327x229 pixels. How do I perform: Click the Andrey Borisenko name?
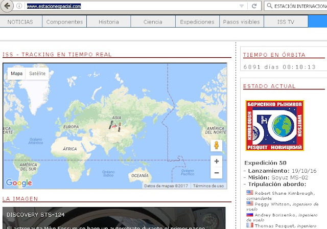[275, 215]
